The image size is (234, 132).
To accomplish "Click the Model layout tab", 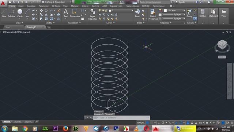I will 7,122.
